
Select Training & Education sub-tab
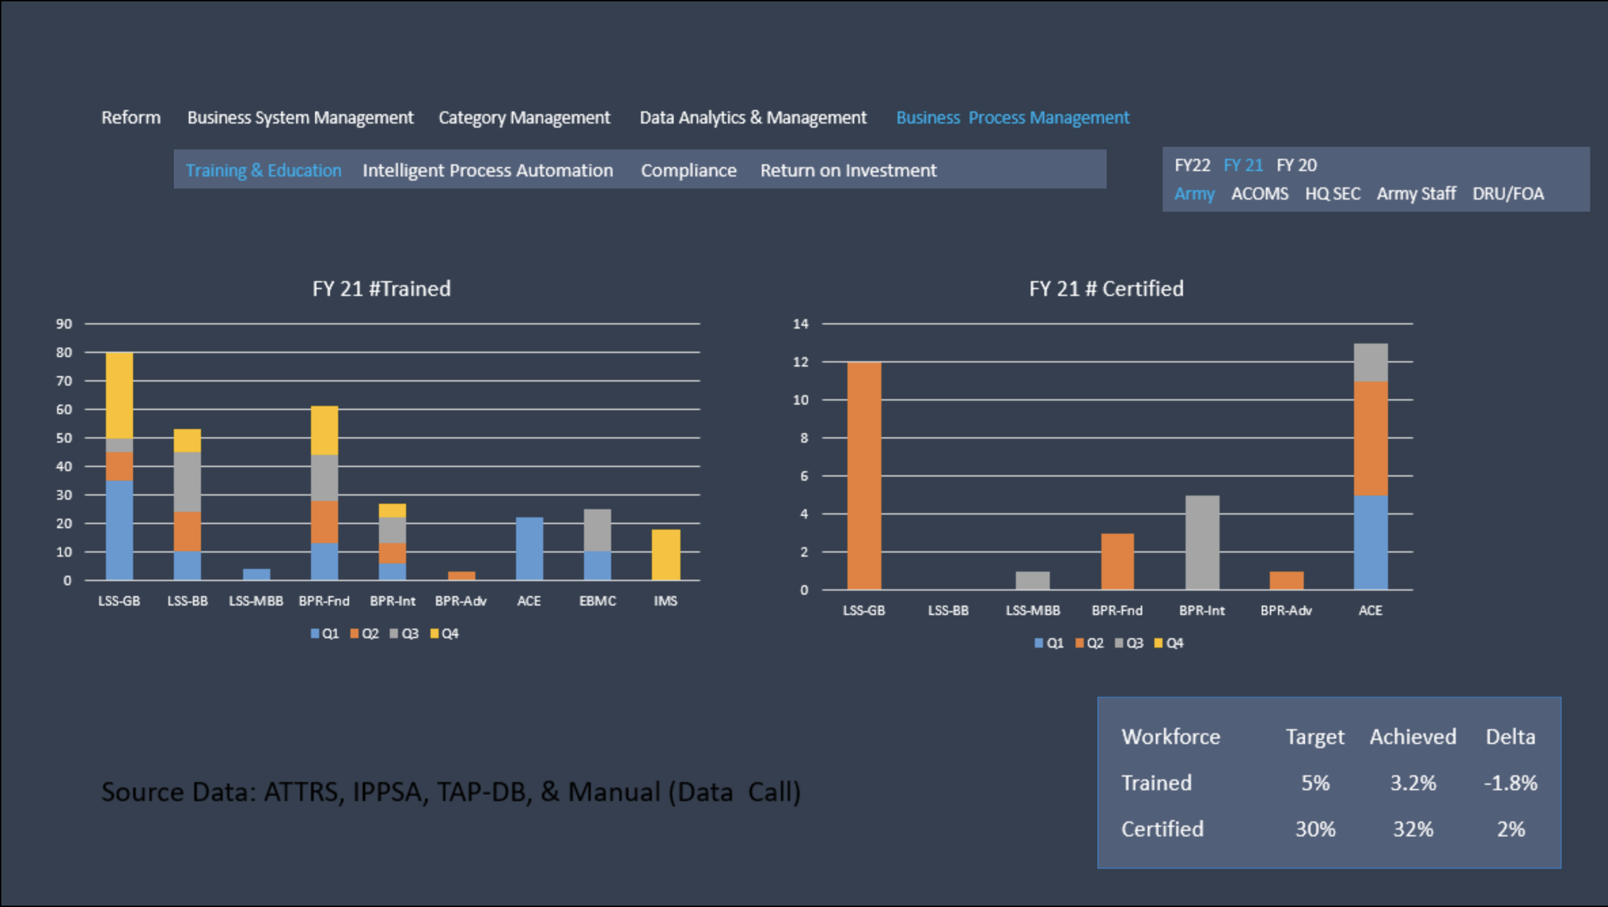coord(263,170)
